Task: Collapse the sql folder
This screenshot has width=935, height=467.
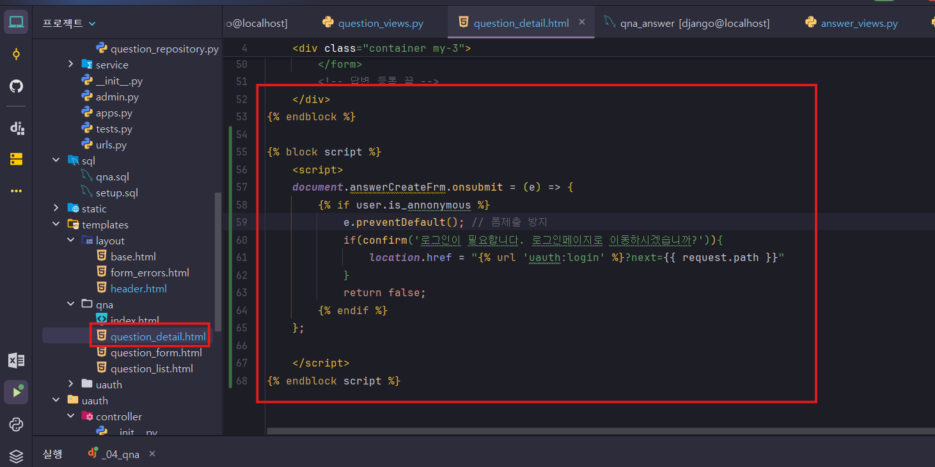Action: 57,161
